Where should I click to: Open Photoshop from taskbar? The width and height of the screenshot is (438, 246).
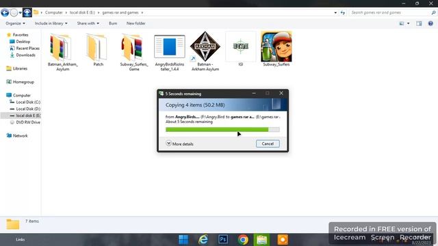coord(223,240)
